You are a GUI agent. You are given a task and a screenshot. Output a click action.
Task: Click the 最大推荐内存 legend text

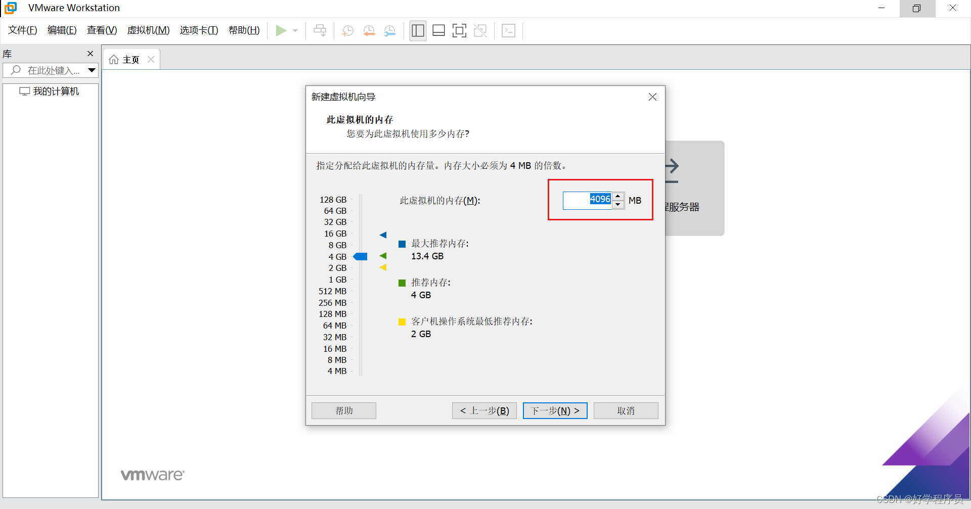point(439,244)
